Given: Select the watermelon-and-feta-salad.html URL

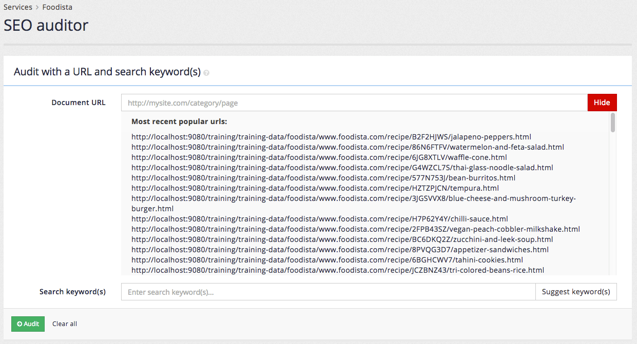Looking at the screenshot, I should [x=348, y=147].
